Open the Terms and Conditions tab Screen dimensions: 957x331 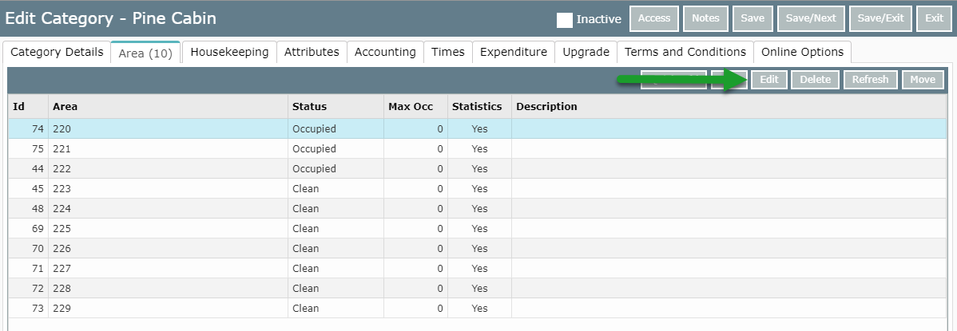click(685, 53)
